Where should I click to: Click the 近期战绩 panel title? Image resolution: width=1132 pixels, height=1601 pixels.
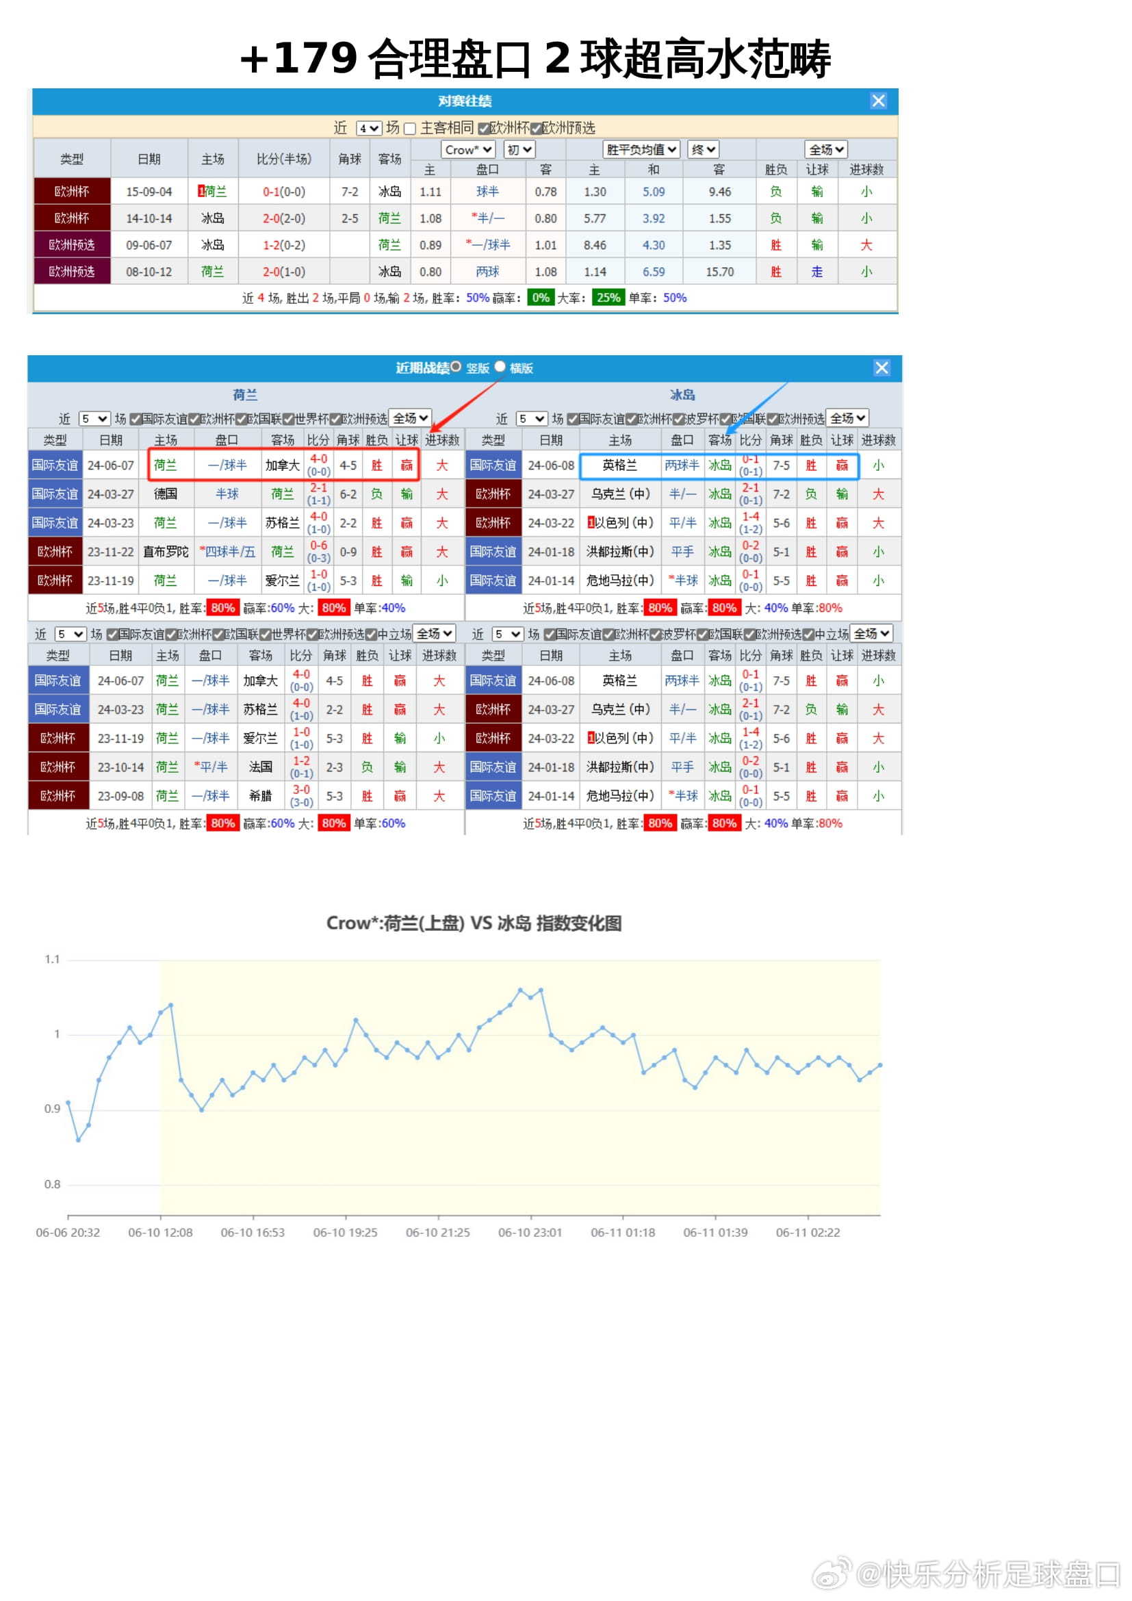pyautogui.click(x=422, y=368)
